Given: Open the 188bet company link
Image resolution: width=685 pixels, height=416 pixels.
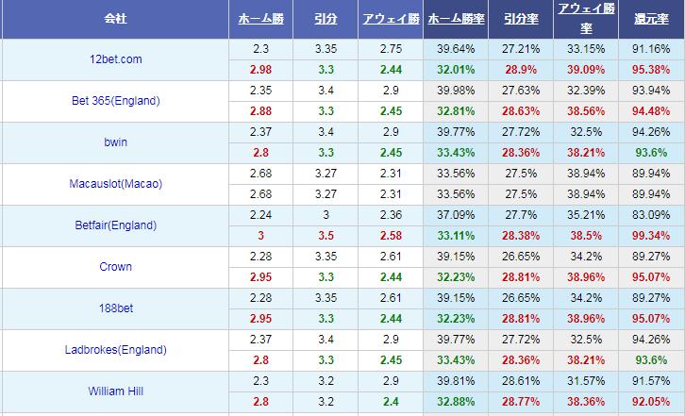Looking at the screenshot, I should click(115, 308).
